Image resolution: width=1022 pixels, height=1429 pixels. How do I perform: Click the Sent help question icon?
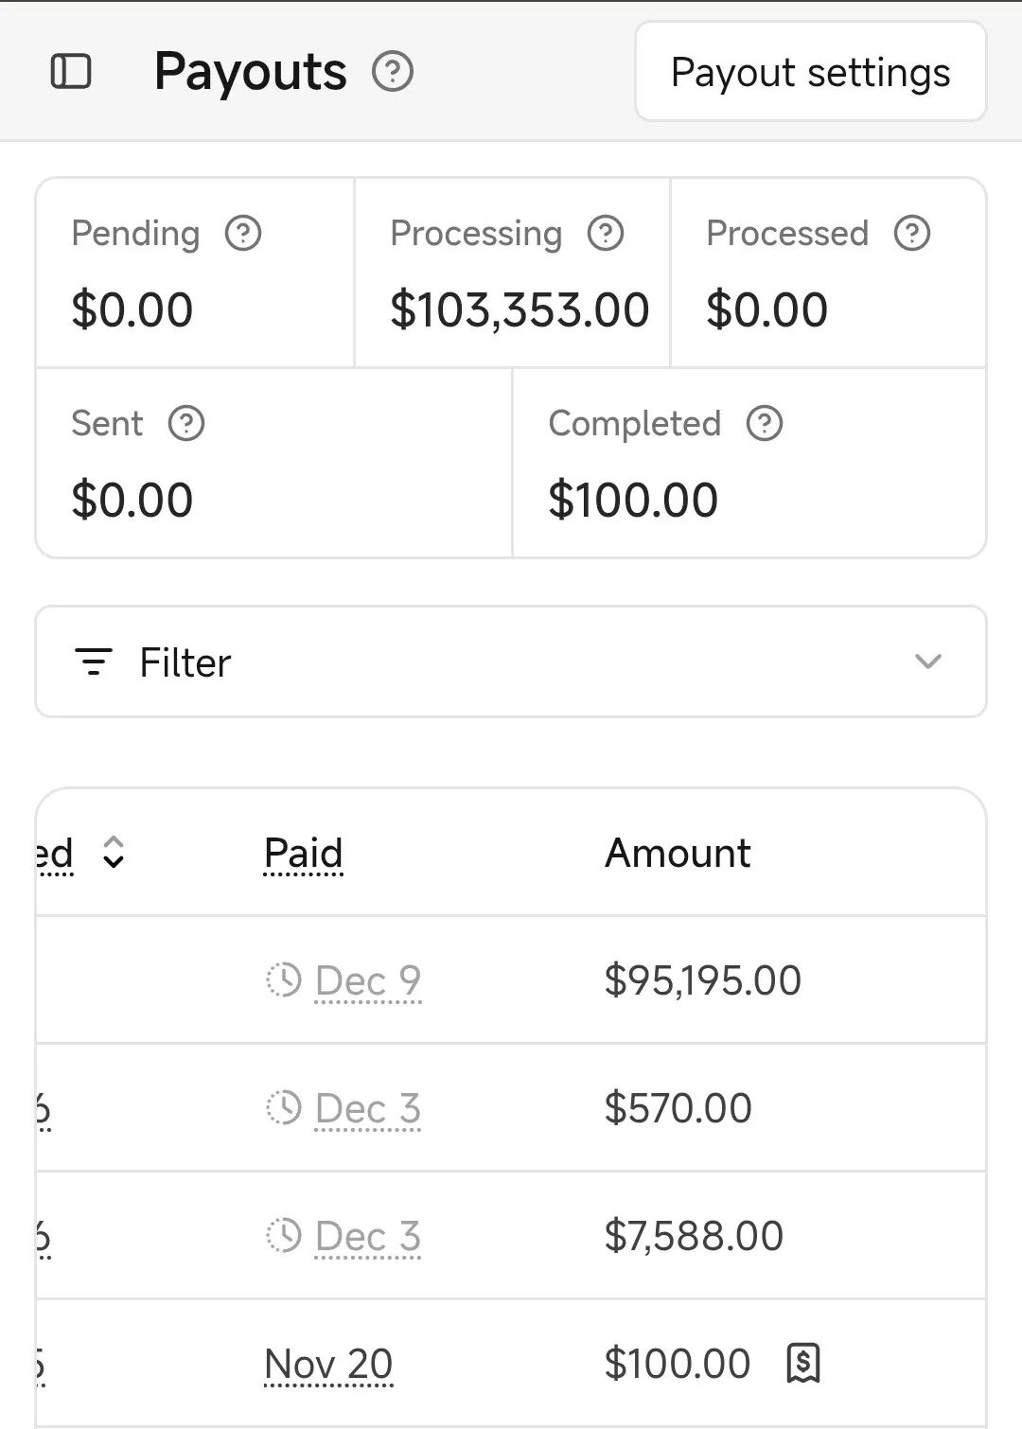pos(186,423)
